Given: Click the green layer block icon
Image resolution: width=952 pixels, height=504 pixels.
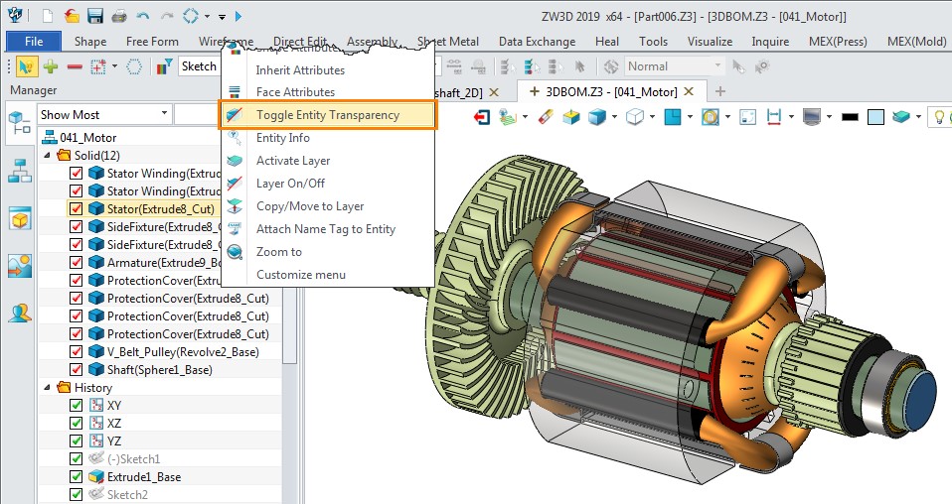Looking at the screenshot, I should (x=901, y=116).
